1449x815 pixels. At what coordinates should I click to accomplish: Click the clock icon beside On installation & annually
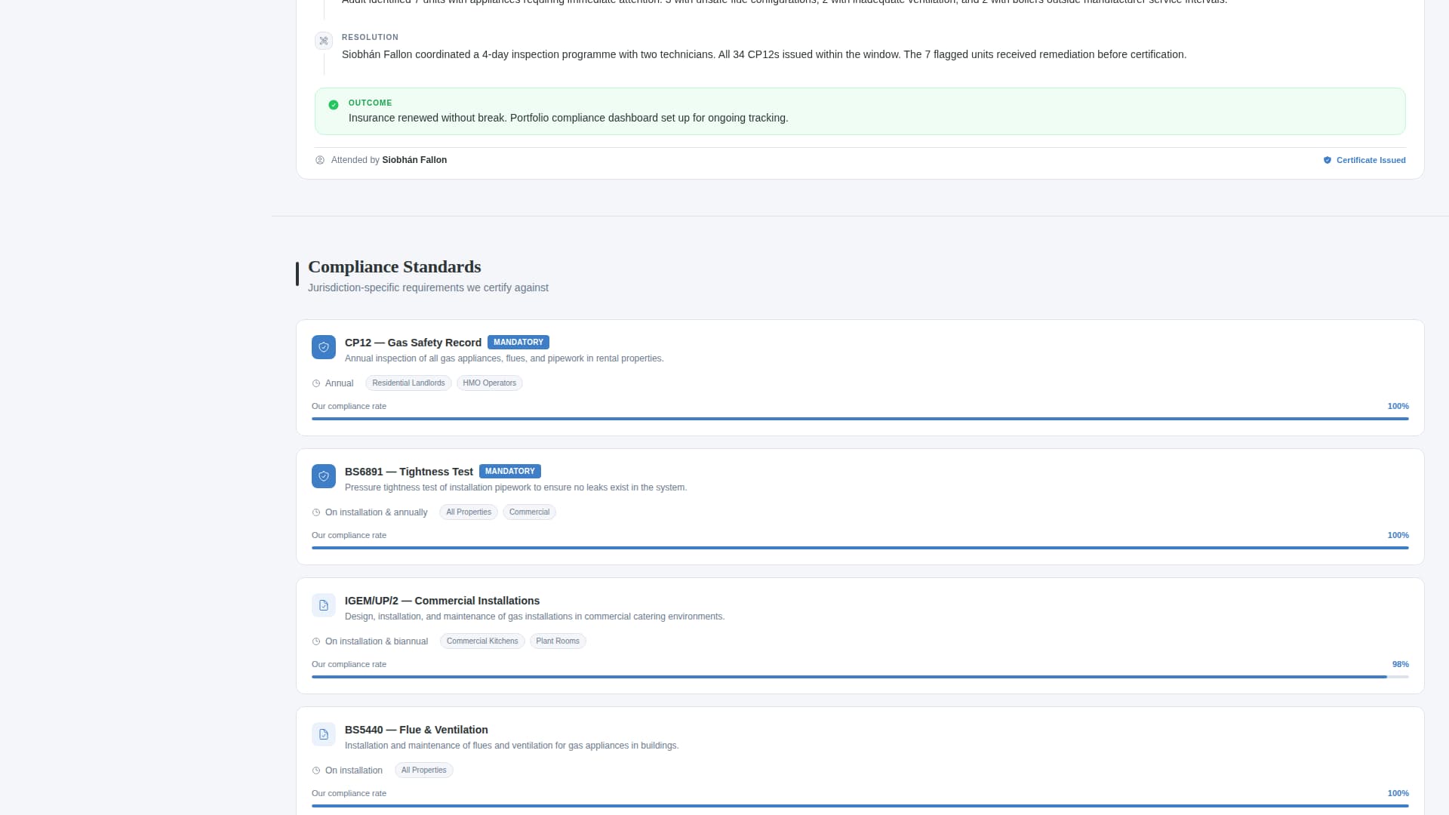coord(316,512)
